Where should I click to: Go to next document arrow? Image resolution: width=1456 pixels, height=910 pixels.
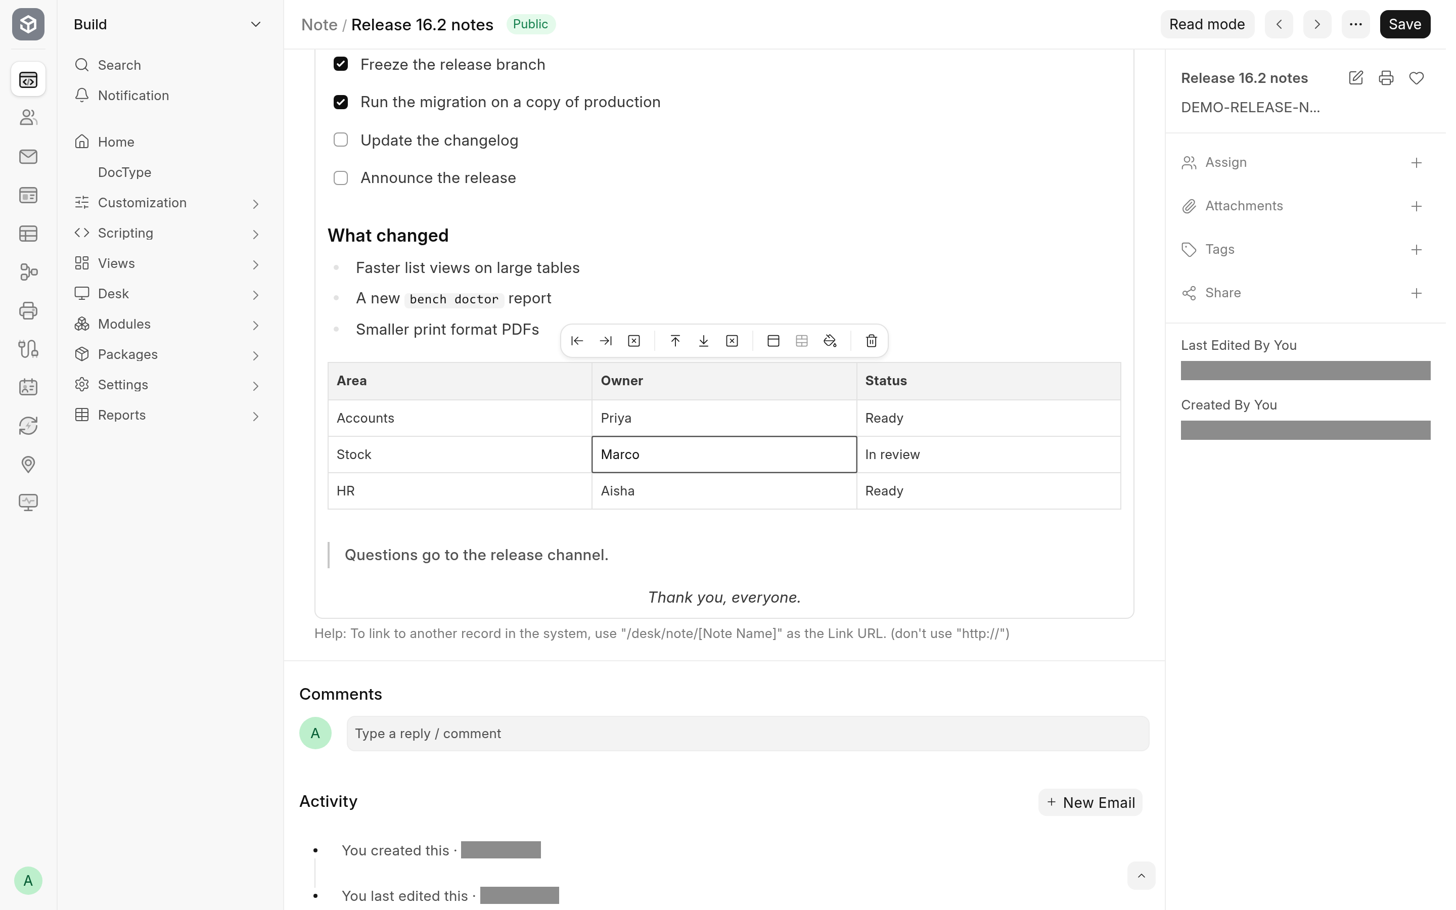coord(1317,24)
